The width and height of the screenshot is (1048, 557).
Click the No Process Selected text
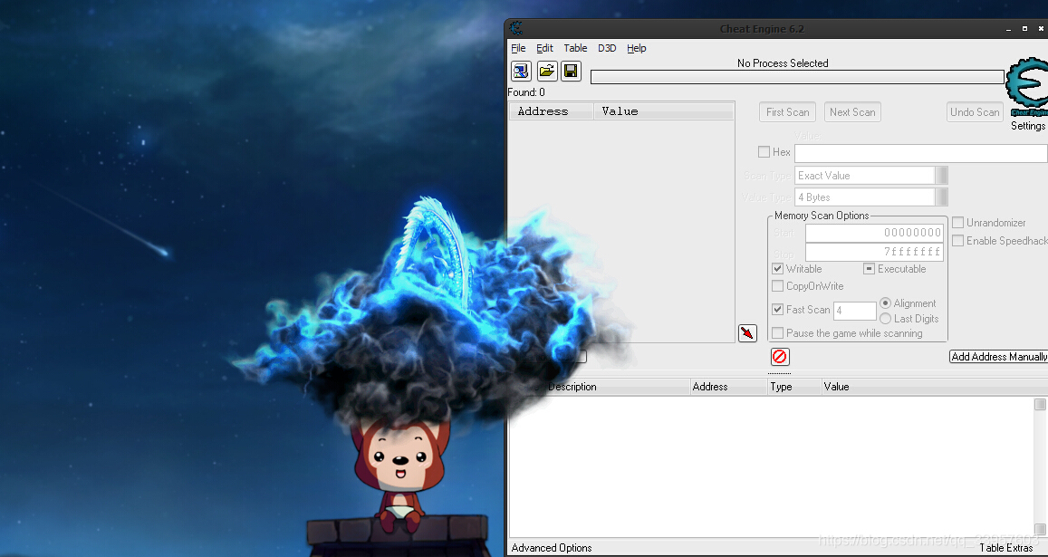[x=783, y=62]
